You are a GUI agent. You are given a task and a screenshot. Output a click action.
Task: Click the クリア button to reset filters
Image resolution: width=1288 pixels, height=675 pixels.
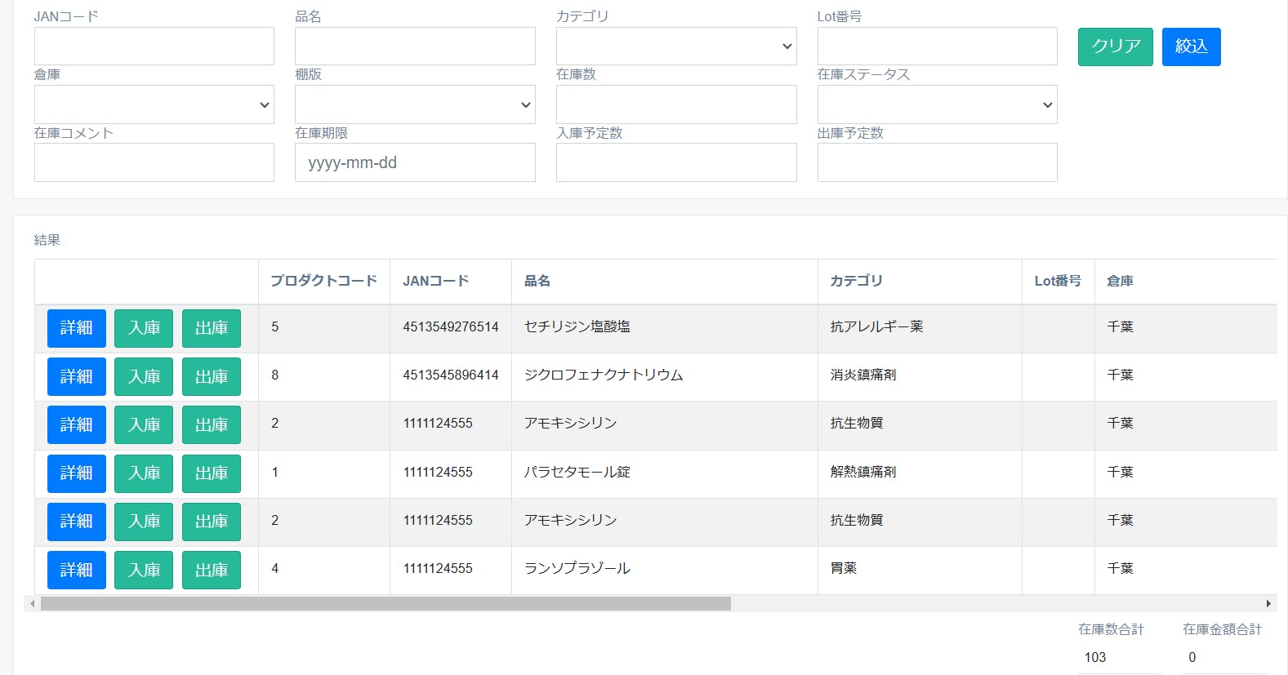tap(1115, 47)
